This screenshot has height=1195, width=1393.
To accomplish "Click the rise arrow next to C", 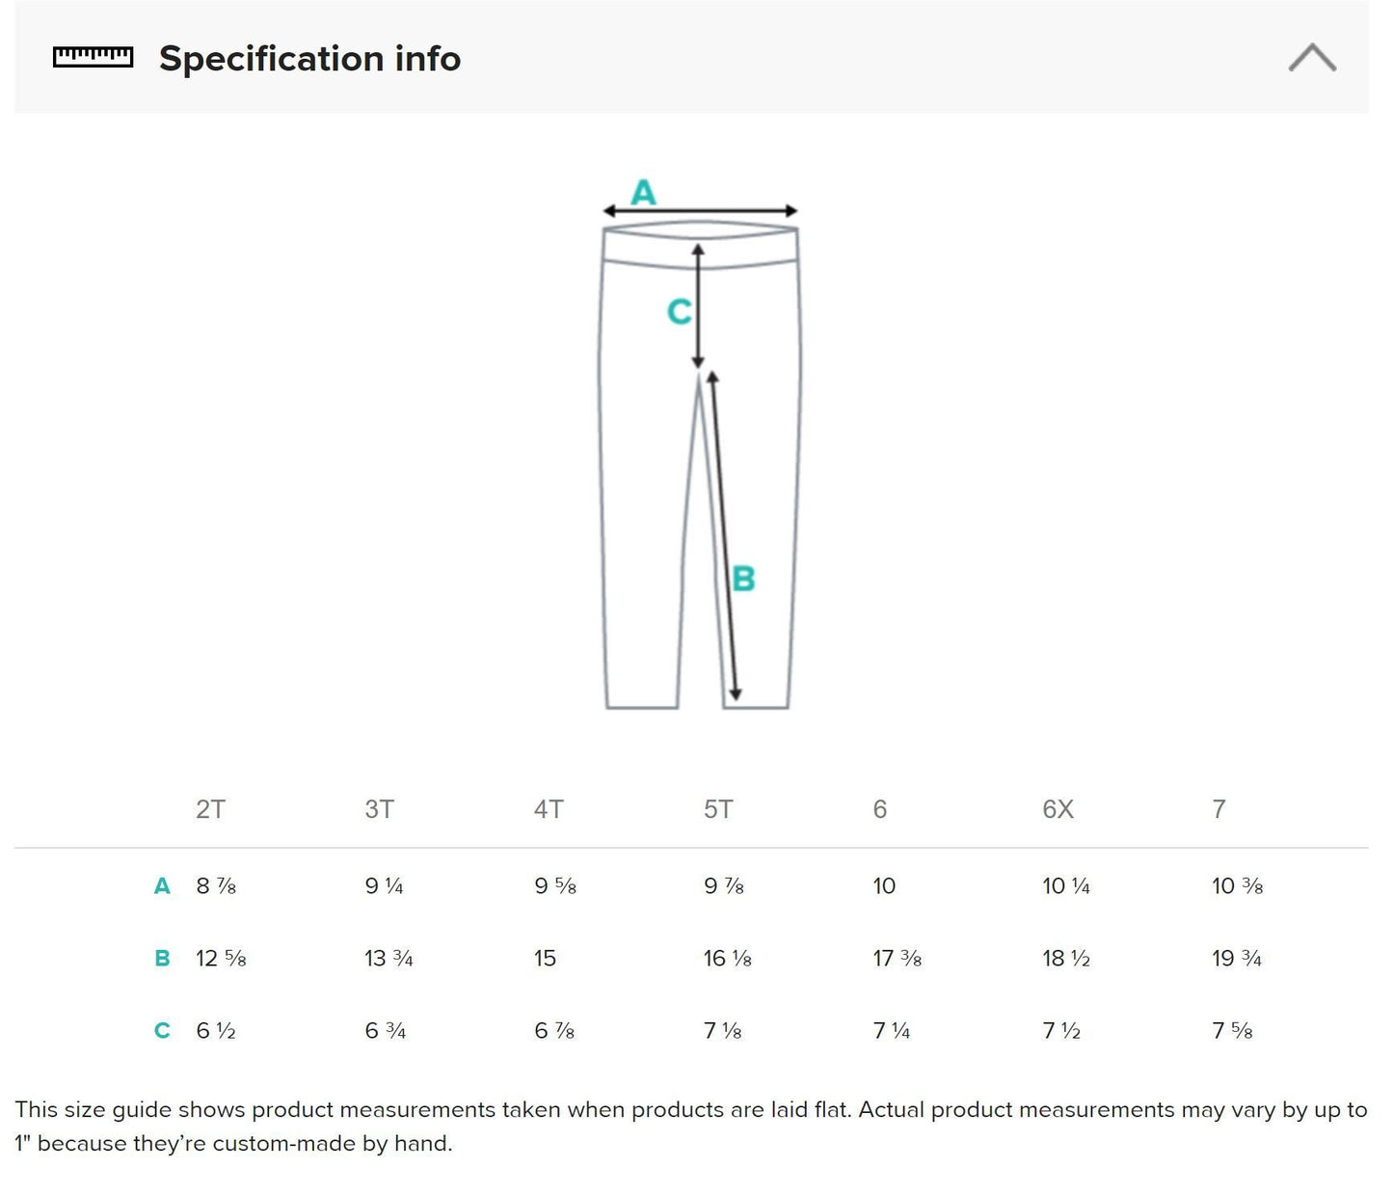I will (698, 306).
